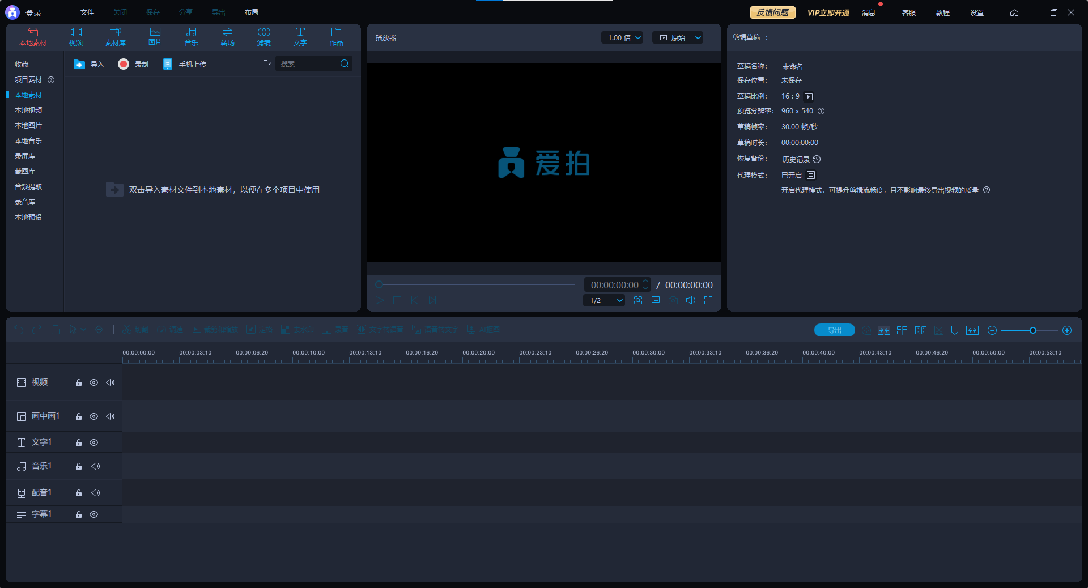Click the home icon in title bar
1088x588 pixels.
click(1014, 12)
